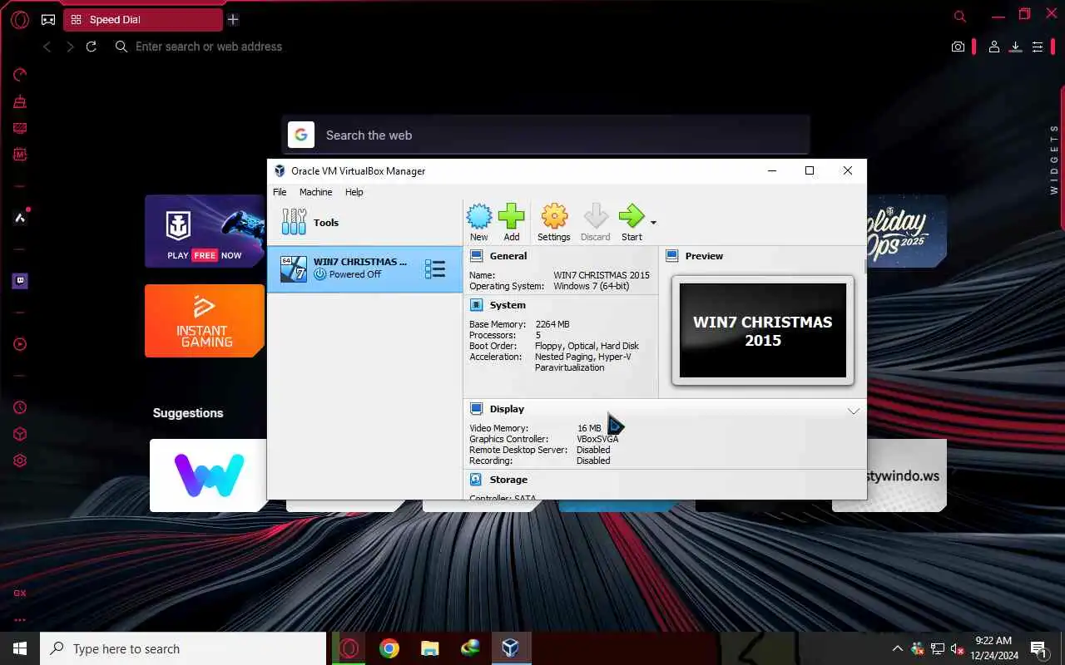Open the File menu in VirtualBox
The image size is (1065, 665).
pos(280,192)
